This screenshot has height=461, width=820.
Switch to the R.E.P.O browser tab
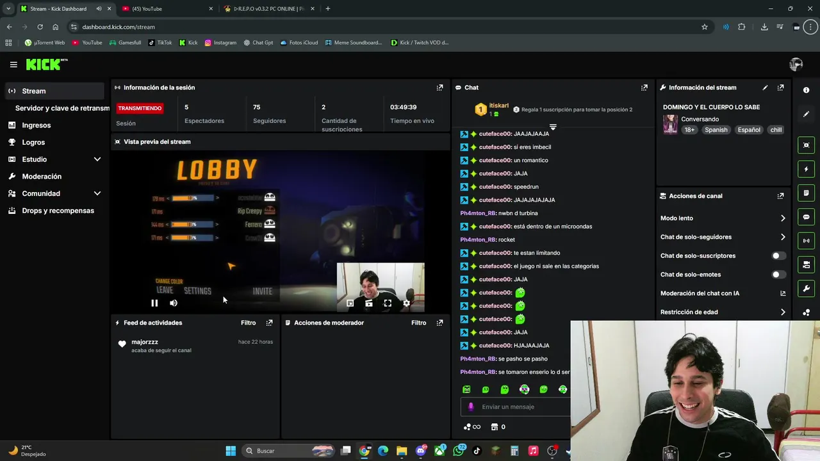(x=269, y=9)
